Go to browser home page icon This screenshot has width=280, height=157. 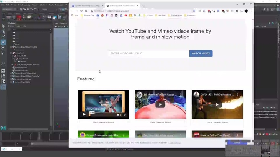[x=86, y=11]
